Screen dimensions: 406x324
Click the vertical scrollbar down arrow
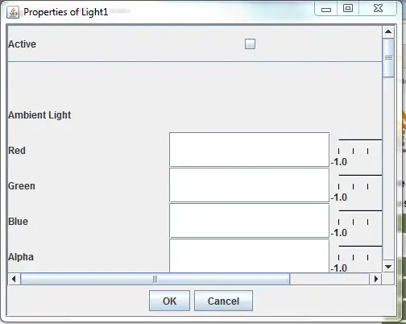tap(388, 267)
